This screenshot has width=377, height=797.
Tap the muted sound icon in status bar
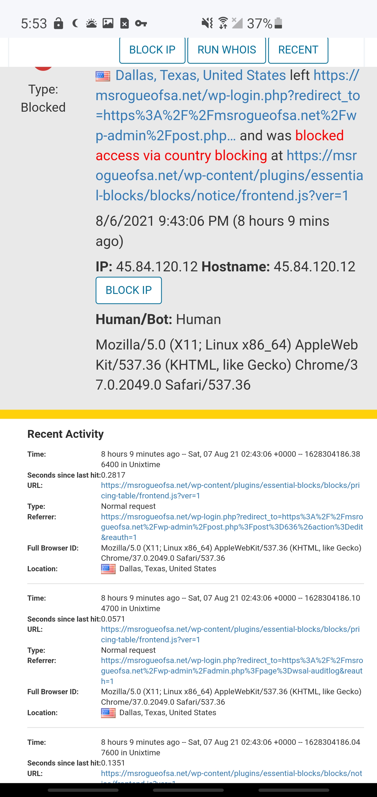[x=207, y=23]
